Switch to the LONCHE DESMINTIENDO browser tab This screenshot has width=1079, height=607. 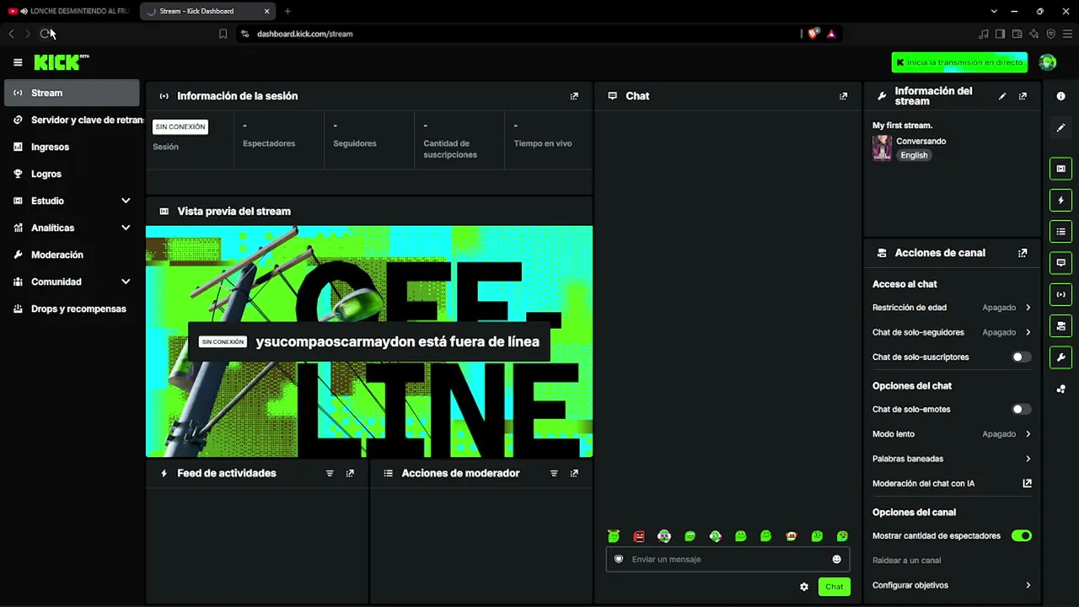click(x=70, y=11)
